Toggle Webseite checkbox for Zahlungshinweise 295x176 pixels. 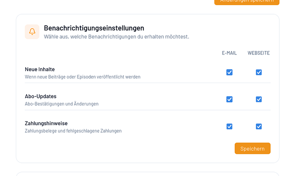(259, 126)
